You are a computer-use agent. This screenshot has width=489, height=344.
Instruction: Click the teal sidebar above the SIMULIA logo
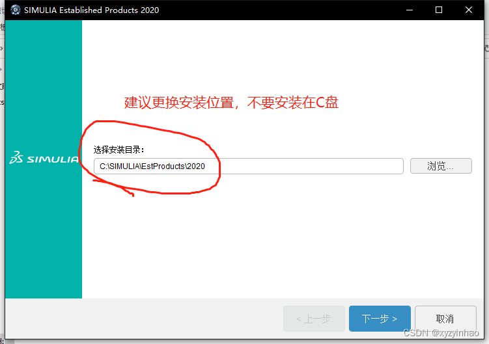pyautogui.click(x=44, y=85)
